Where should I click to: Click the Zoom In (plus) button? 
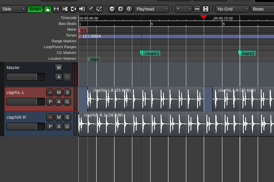[x=120, y=9]
